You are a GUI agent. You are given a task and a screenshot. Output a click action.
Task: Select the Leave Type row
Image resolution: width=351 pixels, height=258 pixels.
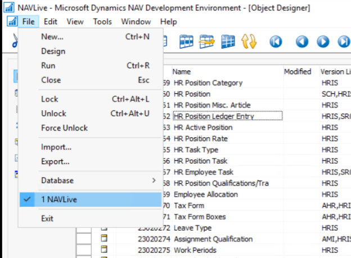click(228, 228)
